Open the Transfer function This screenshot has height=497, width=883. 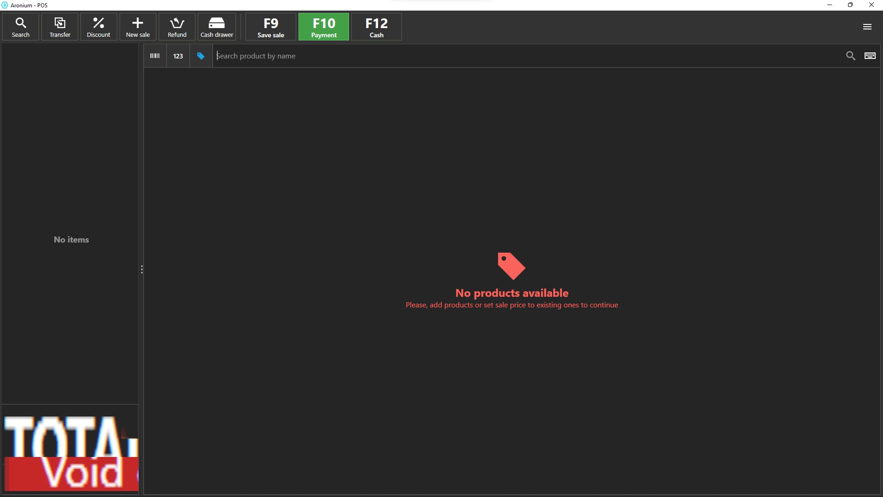pyautogui.click(x=60, y=27)
